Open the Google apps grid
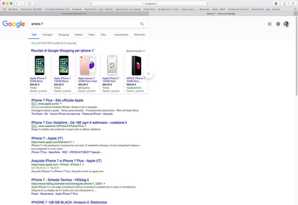The image size is (298, 205). (270, 24)
